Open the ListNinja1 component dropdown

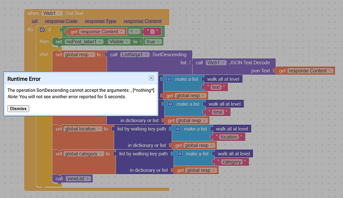135,55
